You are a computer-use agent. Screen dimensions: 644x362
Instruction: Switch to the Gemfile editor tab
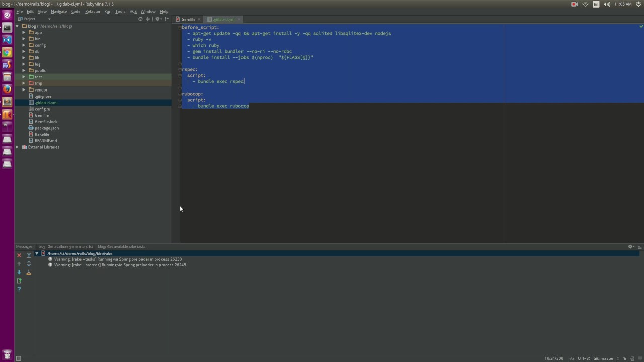point(188,19)
